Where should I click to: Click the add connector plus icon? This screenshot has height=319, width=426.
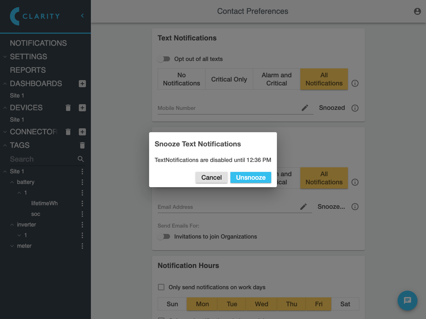tap(82, 132)
